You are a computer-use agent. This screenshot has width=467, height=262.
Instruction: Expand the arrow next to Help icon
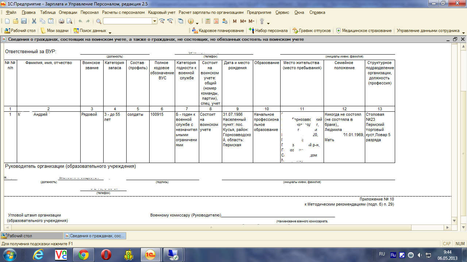pos(197,23)
